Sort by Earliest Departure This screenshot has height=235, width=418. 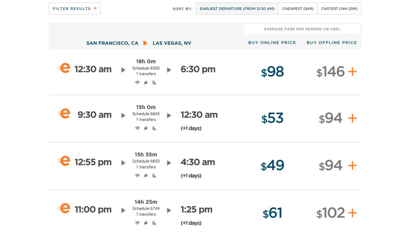[237, 9]
